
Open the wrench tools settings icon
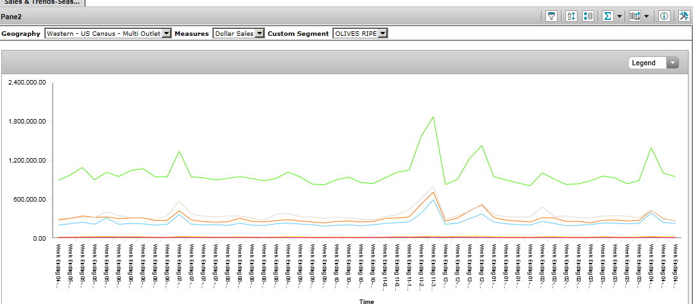(x=683, y=17)
